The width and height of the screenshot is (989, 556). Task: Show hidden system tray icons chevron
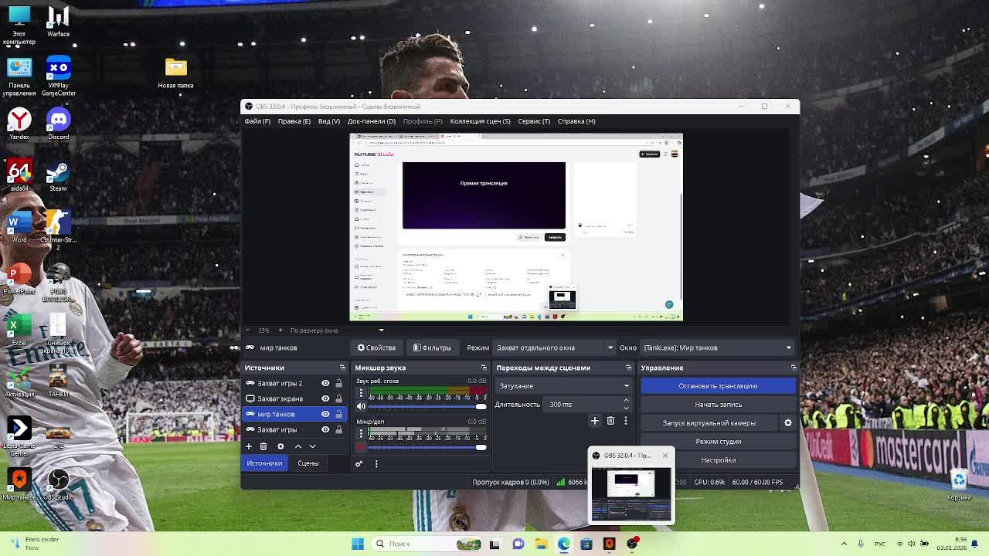pyautogui.click(x=844, y=544)
